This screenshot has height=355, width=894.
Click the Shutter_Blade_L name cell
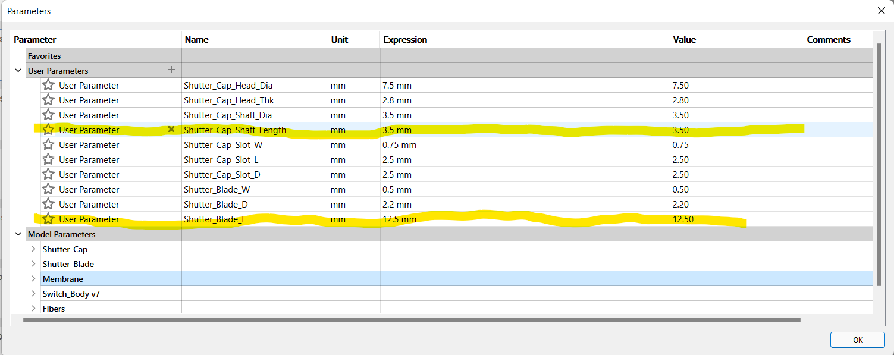[255, 219]
